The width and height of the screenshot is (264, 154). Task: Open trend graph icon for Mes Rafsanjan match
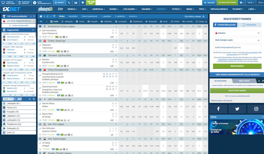[x=72, y=135]
